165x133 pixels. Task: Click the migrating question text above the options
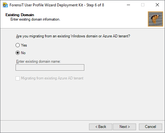[x=73, y=36]
